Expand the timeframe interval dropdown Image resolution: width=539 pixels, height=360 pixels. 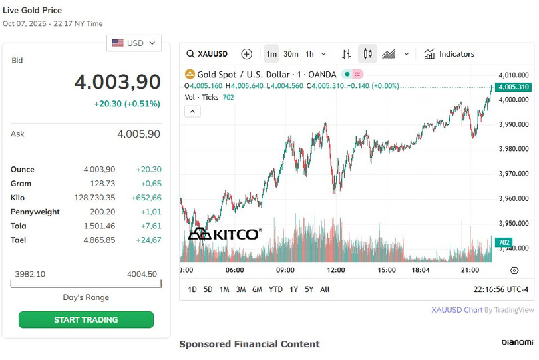click(x=324, y=54)
